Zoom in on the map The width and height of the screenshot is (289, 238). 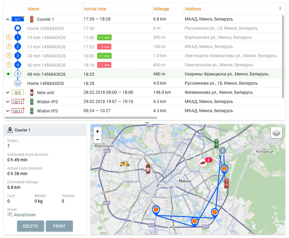click(98, 131)
